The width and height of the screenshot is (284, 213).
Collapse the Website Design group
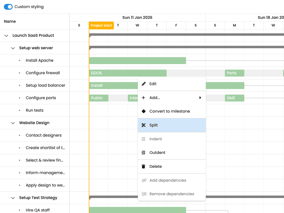pos(13,123)
